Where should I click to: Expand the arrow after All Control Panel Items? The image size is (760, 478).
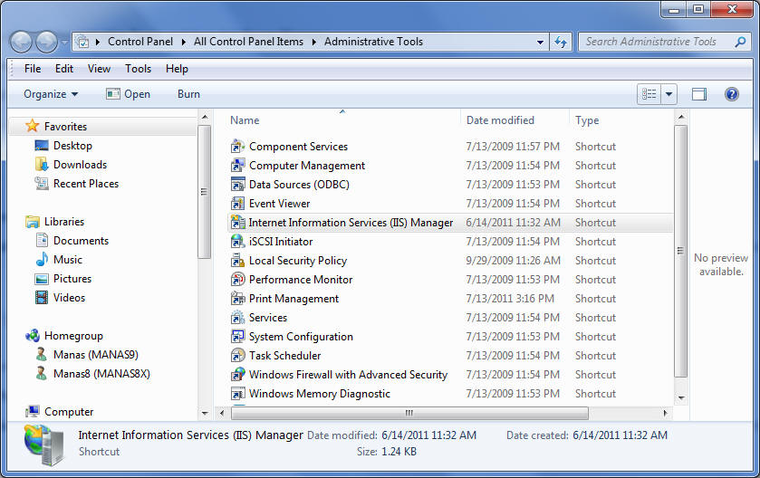coord(314,43)
